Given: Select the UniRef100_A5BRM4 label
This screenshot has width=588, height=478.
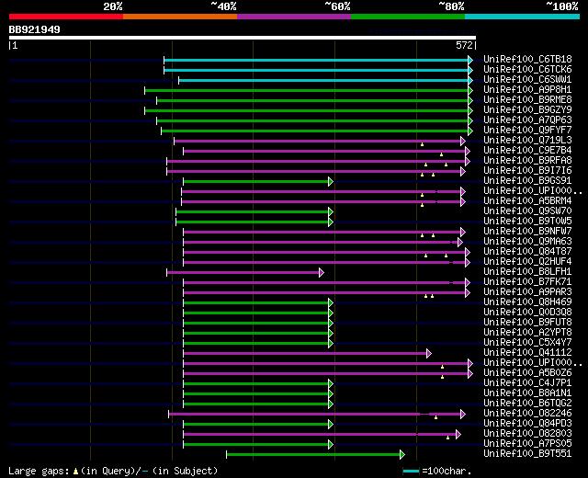Looking at the screenshot, I should tap(527, 201).
